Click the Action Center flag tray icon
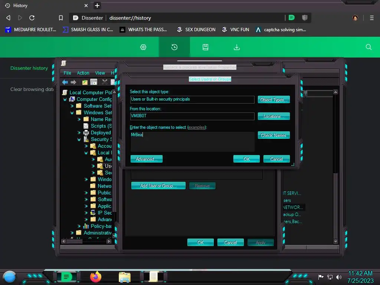Viewport: 380px width, 285px height. click(x=321, y=277)
